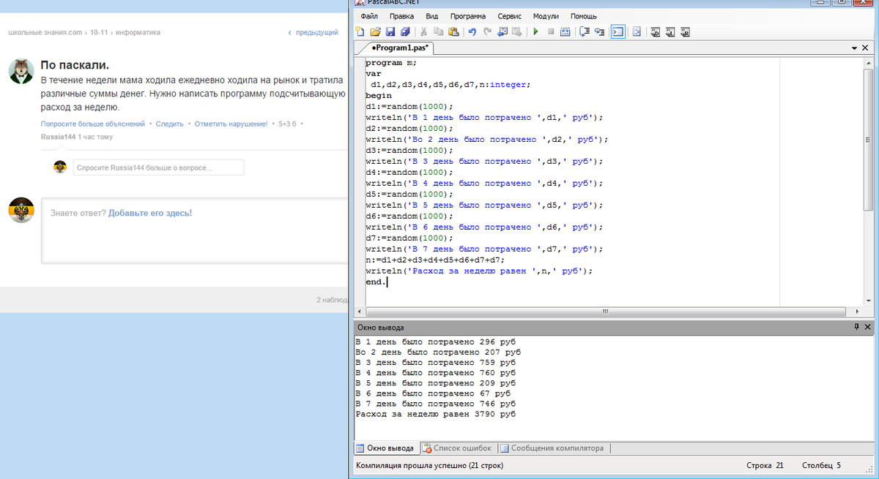The image size is (879, 479).
Task: Click the New file icon in toolbar
Action: click(360, 31)
